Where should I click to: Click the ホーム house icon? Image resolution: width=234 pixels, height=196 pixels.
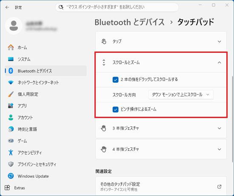(11, 47)
